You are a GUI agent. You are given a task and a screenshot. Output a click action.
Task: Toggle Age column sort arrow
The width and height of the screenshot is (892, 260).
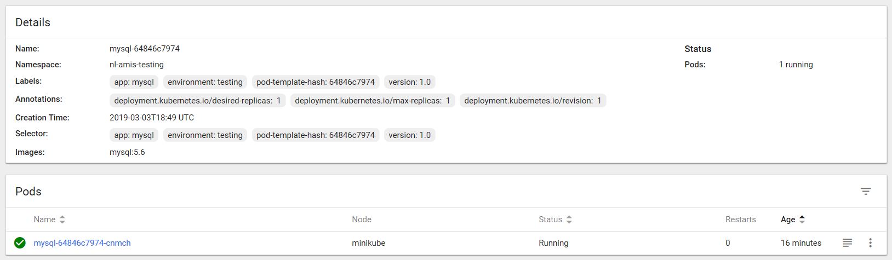802,219
